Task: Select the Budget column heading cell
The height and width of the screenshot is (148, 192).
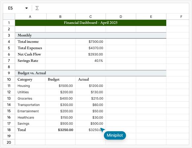Action: tap(60, 80)
